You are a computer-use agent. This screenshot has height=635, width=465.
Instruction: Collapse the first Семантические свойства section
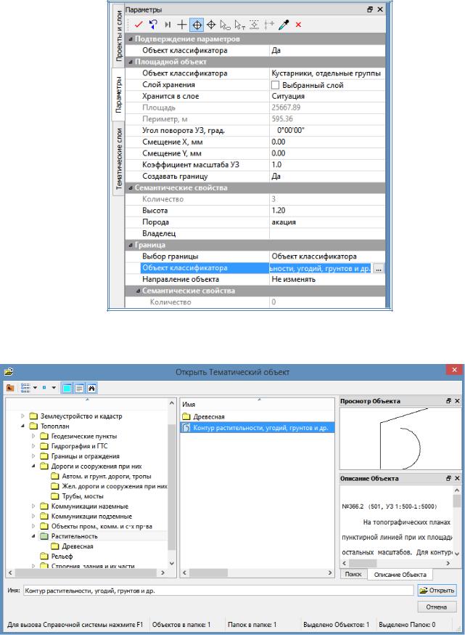(x=131, y=188)
